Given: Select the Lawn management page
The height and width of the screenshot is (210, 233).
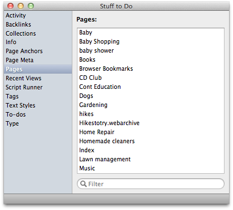Looking at the screenshot, I should [x=150, y=159].
